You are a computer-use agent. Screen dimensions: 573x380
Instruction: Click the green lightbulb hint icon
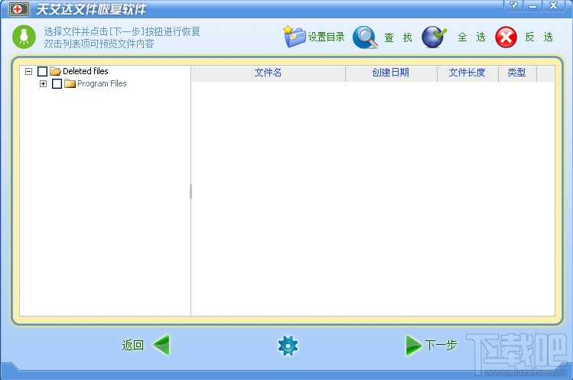tap(24, 37)
